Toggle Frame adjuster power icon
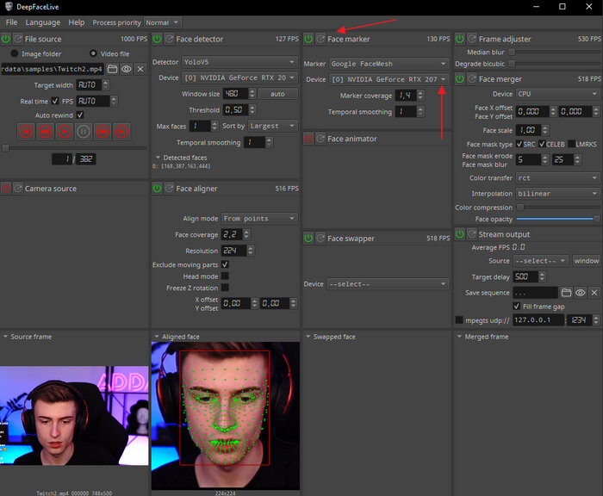 [459, 39]
